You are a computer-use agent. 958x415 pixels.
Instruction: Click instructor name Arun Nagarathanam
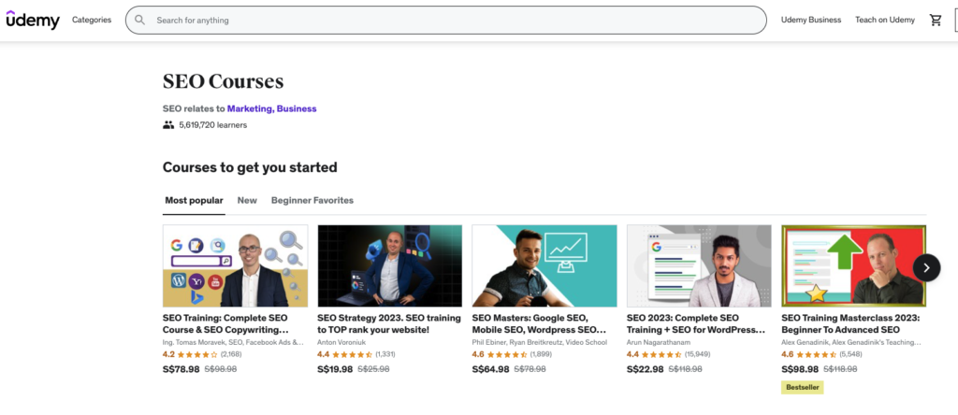point(658,342)
